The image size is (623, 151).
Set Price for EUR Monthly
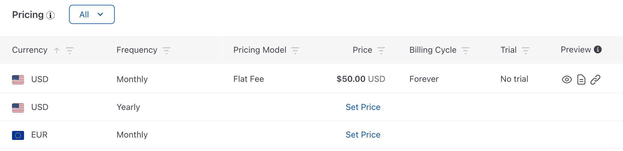coord(363,135)
